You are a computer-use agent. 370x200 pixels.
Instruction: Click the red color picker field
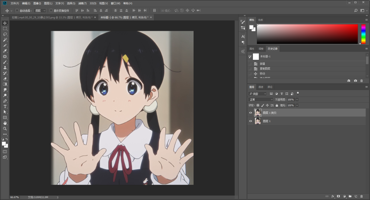click(x=307, y=34)
